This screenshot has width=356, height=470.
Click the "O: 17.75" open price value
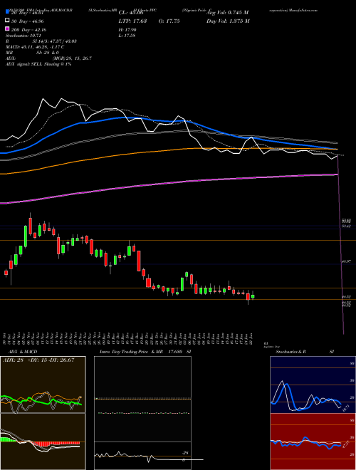(169, 21)
